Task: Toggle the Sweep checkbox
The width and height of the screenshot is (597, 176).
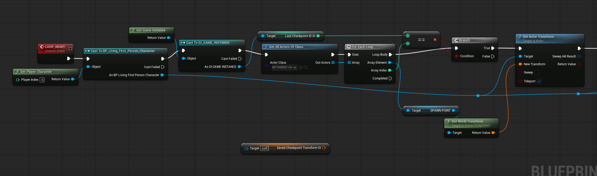Action: click(537, 72)
